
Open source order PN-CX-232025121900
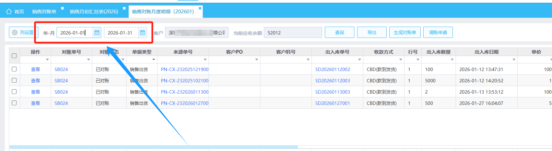click(x=185, y=69)
